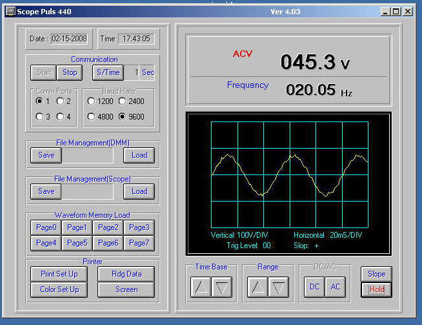Viewport: 422px width, 325px height.
Task: Load waveform memory Page4
Action: (x=46, y=244)
